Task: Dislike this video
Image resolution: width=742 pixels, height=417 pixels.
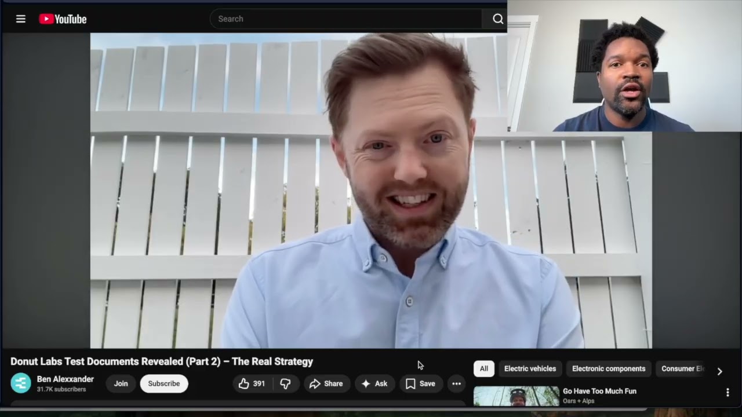Action: [285, 383]
